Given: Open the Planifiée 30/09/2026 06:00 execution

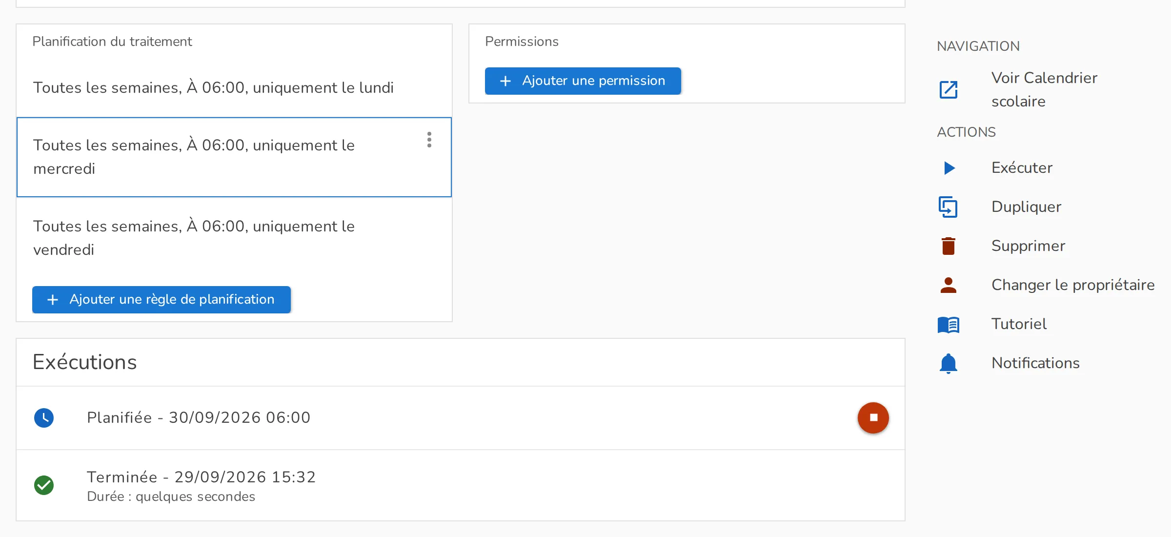Looking at the screenshot, I should pyautogui.click(x=461, y=418).
